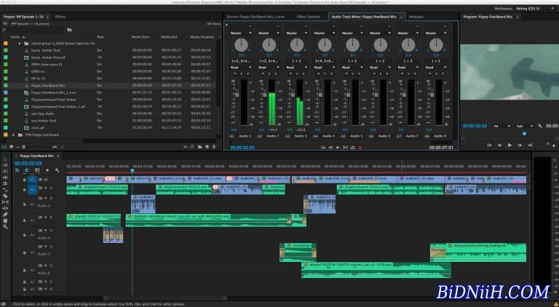This screenshot has width=559, height=307.
Task: Click Program monitor Play button
Action: (x=510, y=145)
